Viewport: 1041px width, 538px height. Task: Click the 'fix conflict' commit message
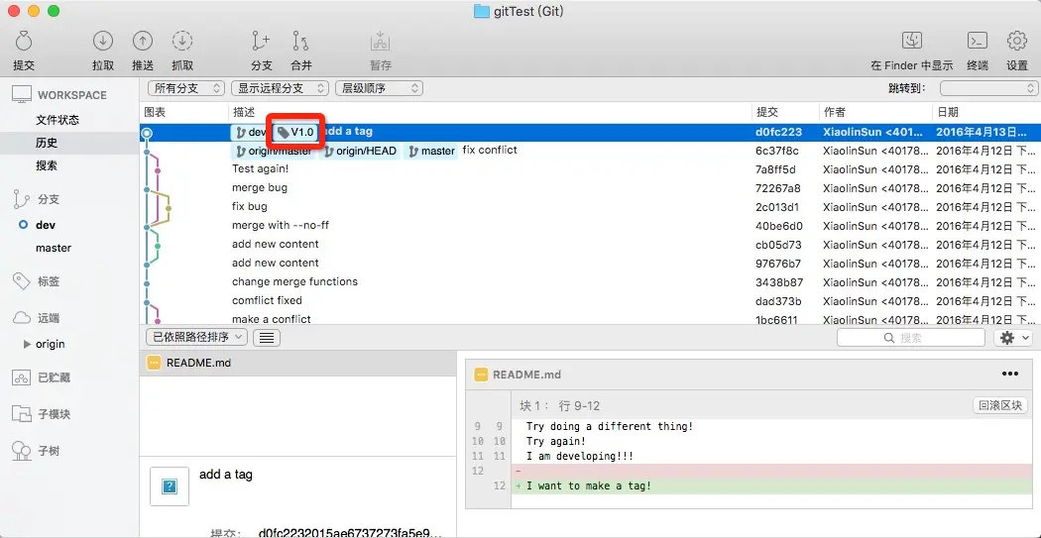point(490,150)
